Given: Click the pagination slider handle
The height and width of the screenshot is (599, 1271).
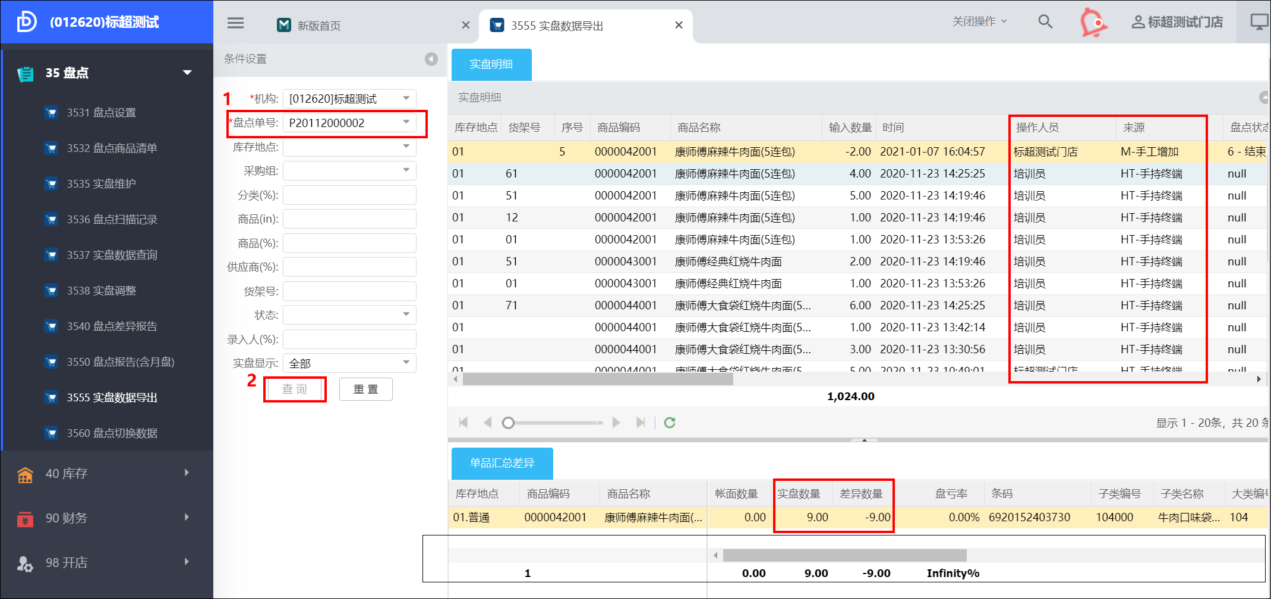Looking at the screenshot, I should [508, 423].
